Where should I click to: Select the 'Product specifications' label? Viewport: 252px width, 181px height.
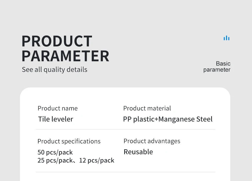click(x=69, y=141)
